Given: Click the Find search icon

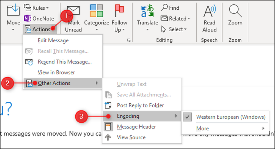Looking at the screenshot, I should point(164,7).
